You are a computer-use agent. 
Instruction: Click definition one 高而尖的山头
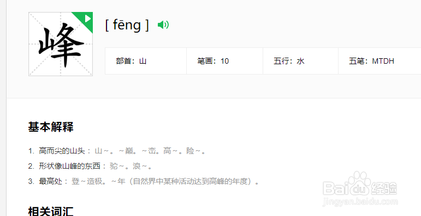tap(62, 151)
